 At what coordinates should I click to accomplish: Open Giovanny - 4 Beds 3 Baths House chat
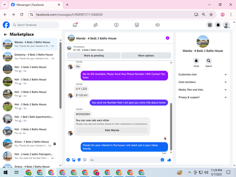click(29, 57)
